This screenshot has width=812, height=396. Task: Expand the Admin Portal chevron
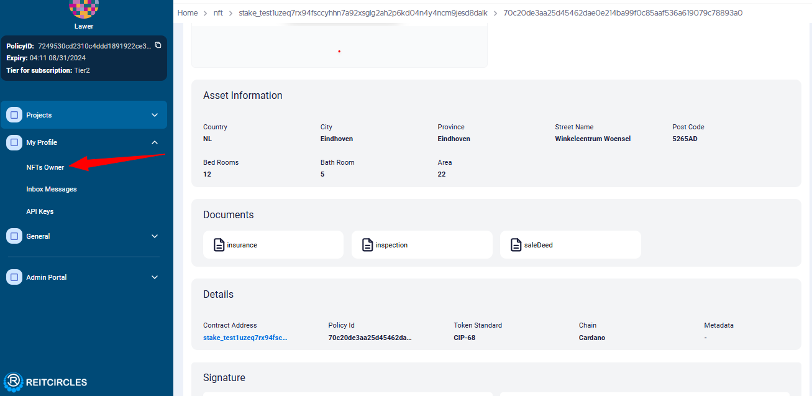click(x=155, y=277)
